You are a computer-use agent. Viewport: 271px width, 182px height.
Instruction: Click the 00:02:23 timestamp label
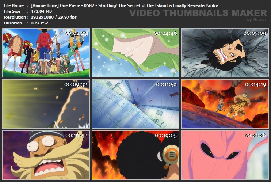click(76, 33)
